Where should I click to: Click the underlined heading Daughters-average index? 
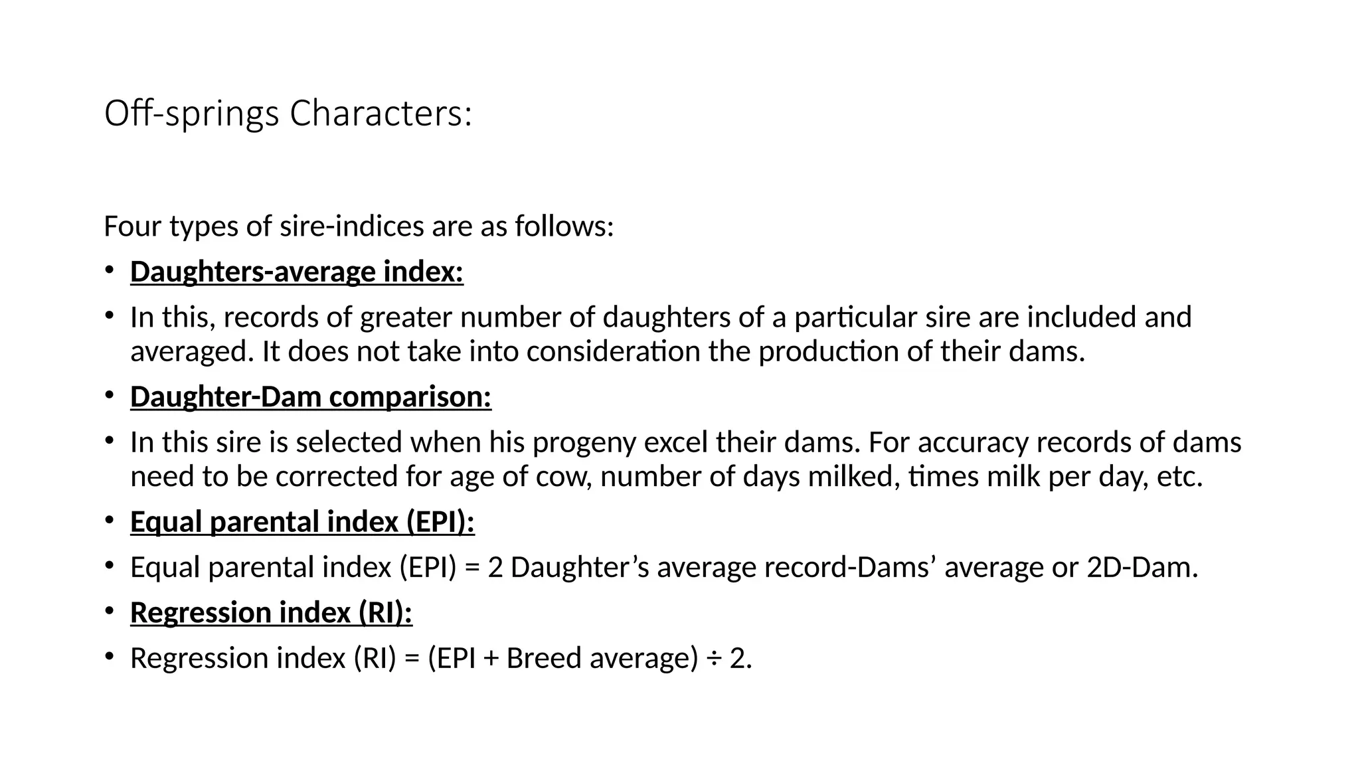pos(297,272)
